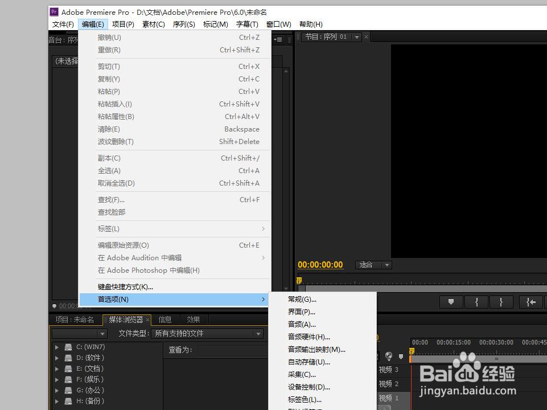Switch to the 信息 tab

coord(165,319)
